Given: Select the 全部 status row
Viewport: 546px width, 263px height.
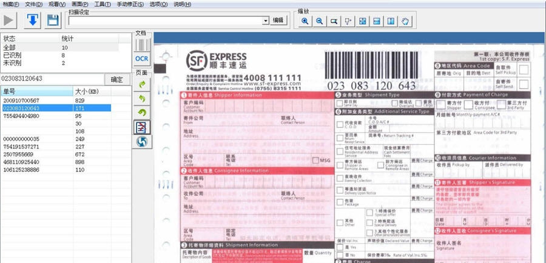Looking at the screenshot, I should 59,48.
